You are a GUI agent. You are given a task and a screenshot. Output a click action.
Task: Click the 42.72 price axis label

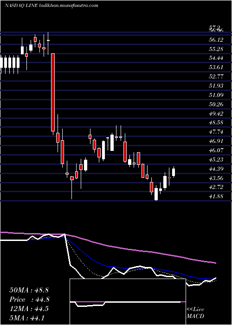point(216,187)
